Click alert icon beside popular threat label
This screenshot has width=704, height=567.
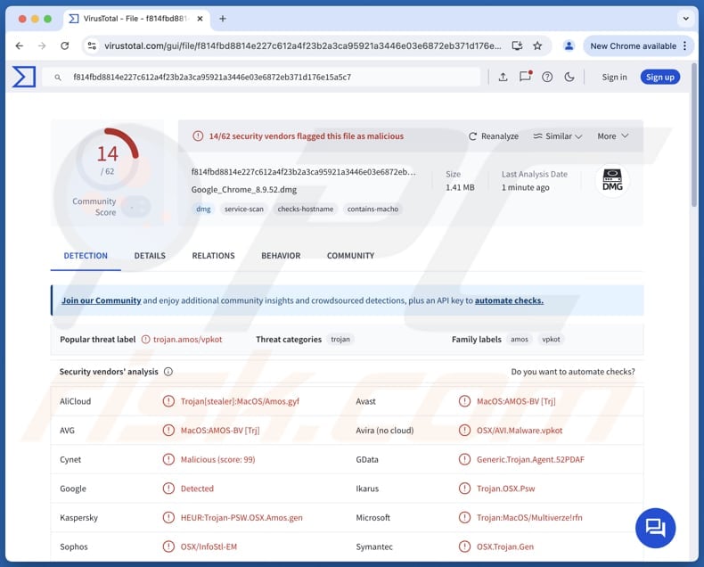click(x=146, y=339)
